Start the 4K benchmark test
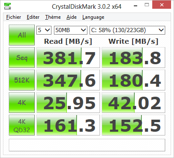Viewport: 174px width, 158px height. tap(22, 103)
